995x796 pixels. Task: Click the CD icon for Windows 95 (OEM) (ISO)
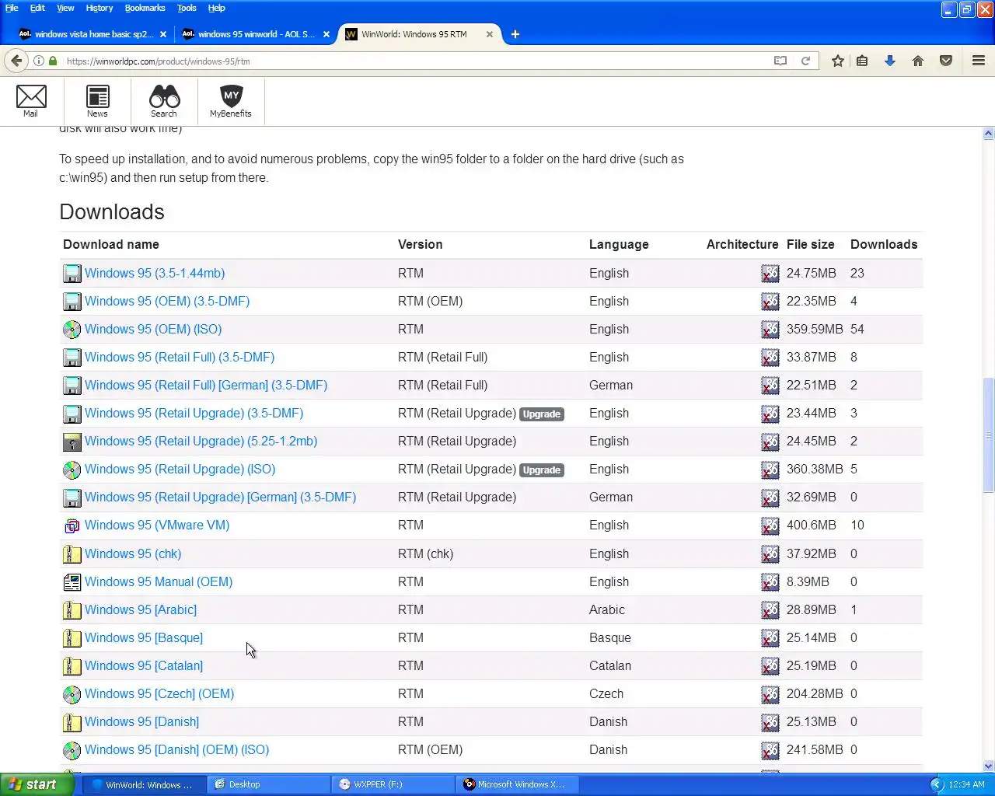tap(72, 330)
